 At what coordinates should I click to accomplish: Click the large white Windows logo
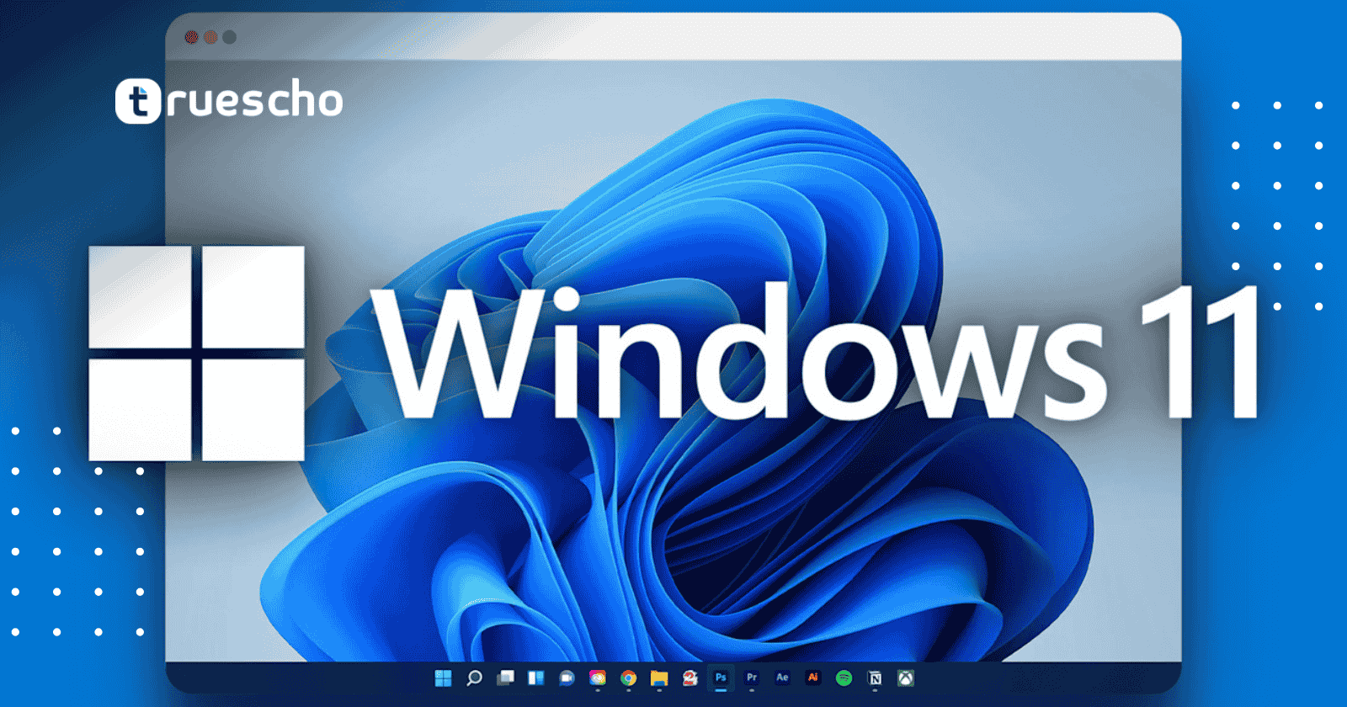point(196,353)
